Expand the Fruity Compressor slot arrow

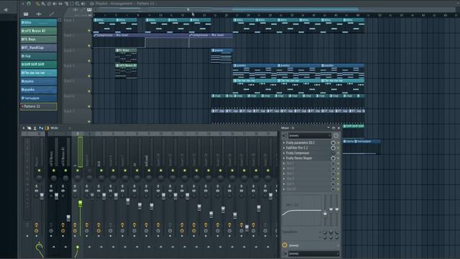284,153
